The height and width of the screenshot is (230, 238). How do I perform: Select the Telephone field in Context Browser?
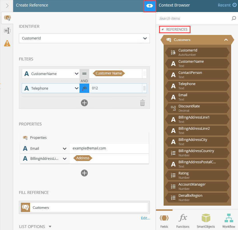pyautogui.click(x=197, y=86)
